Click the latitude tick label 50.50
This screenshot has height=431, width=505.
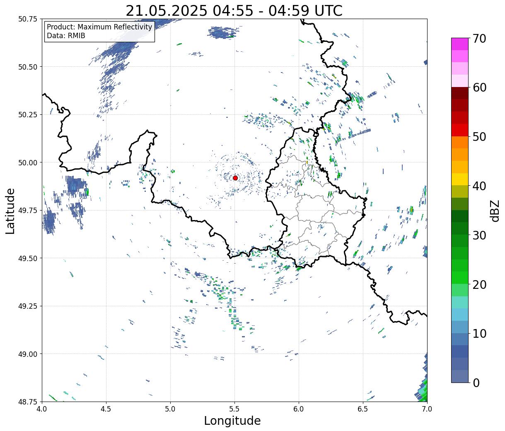pyautogui.click(x=27, y=67)
